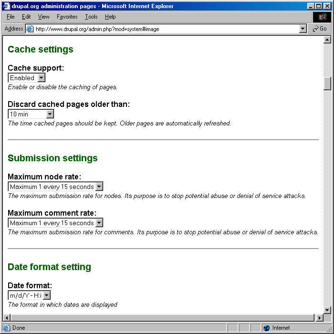Click 'The format in which dates are displayed' text
334x334 pixels.
click(63, 304)
